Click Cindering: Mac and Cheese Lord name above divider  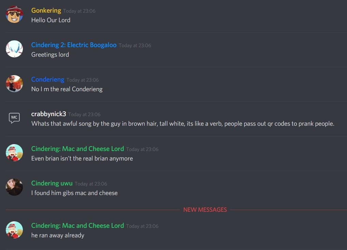pyautogui.click(x=77, y=149)
